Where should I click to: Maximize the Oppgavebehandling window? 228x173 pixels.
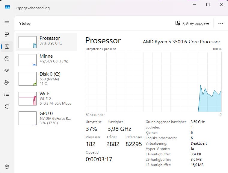tap(208, 5)
